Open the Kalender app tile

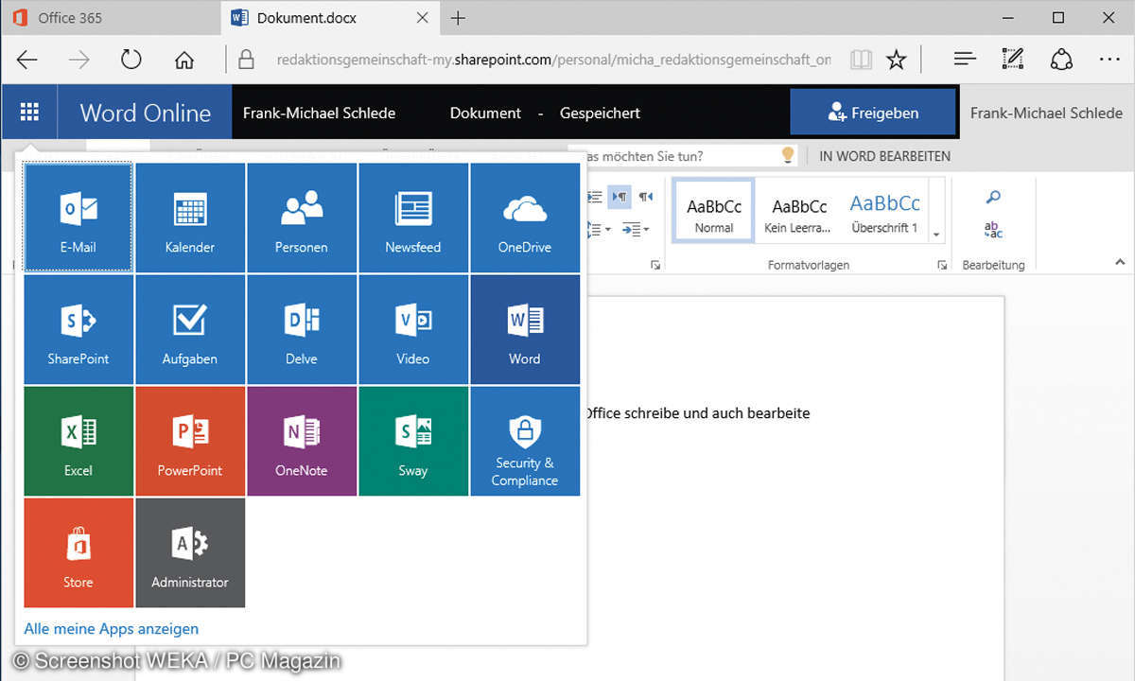pyautogui.click(x=190, y=218)
